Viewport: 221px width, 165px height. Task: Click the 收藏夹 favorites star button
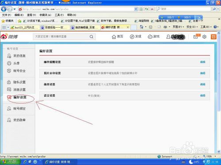tap(8, 21)
